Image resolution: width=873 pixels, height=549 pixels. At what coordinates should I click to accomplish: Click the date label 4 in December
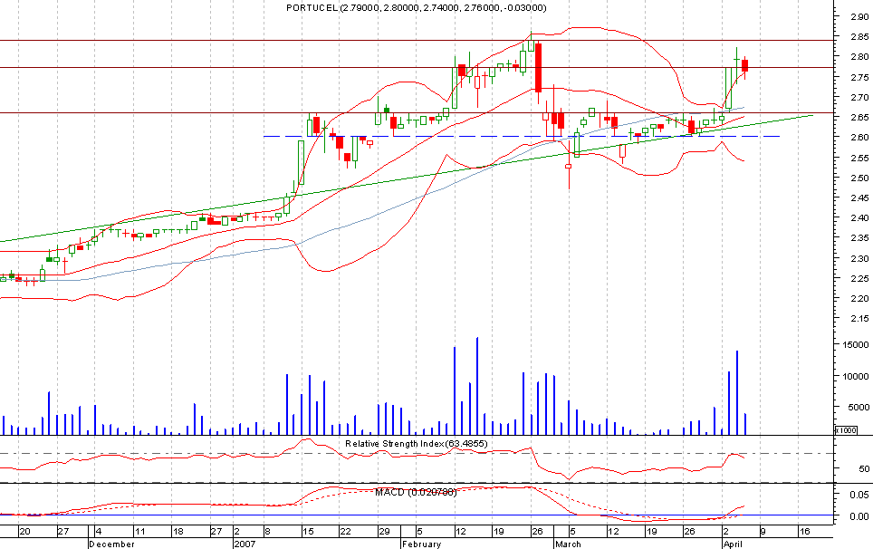click(98, 531)
